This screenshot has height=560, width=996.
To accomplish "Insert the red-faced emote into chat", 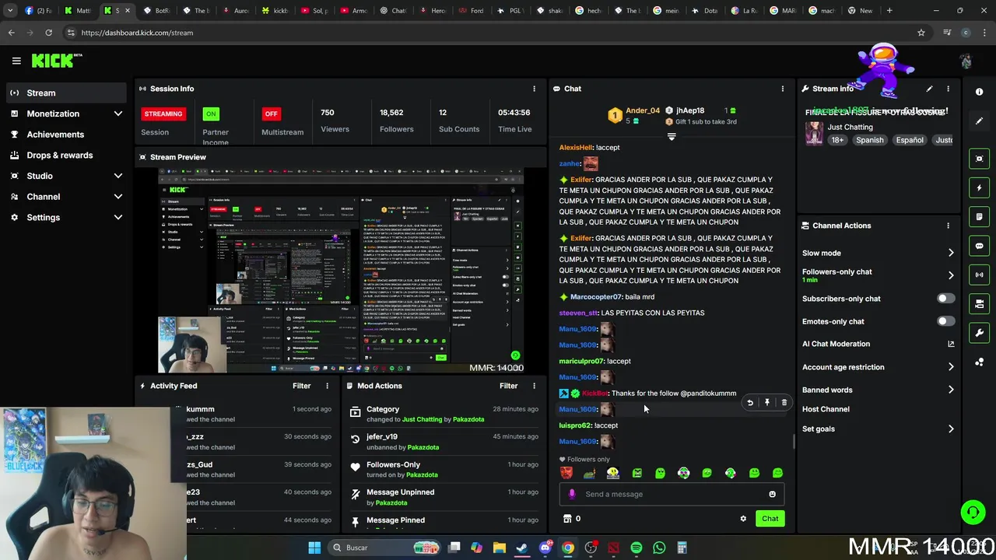I will [566, 473].
